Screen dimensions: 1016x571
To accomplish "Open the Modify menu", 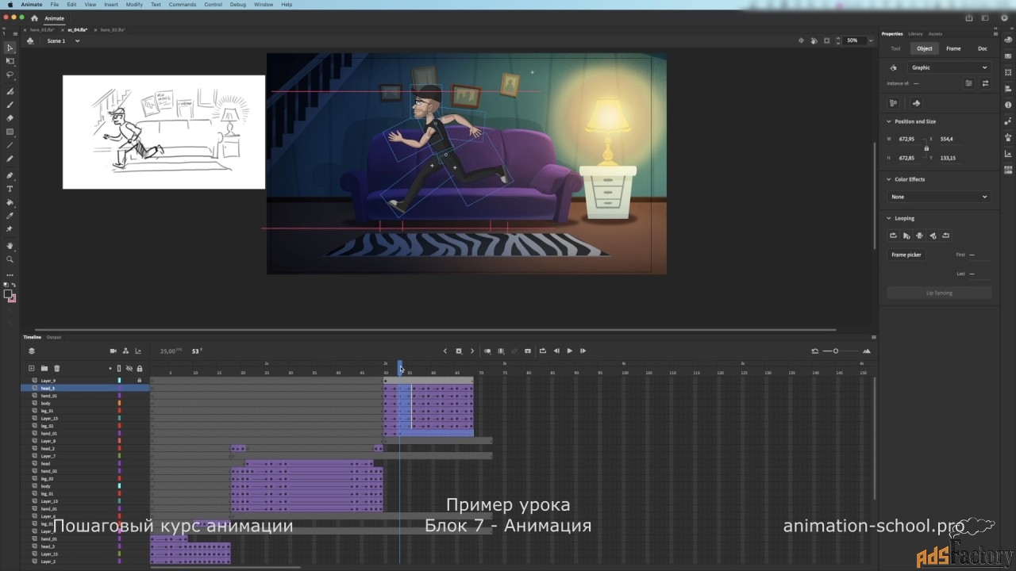I will [x=134, y=4].
